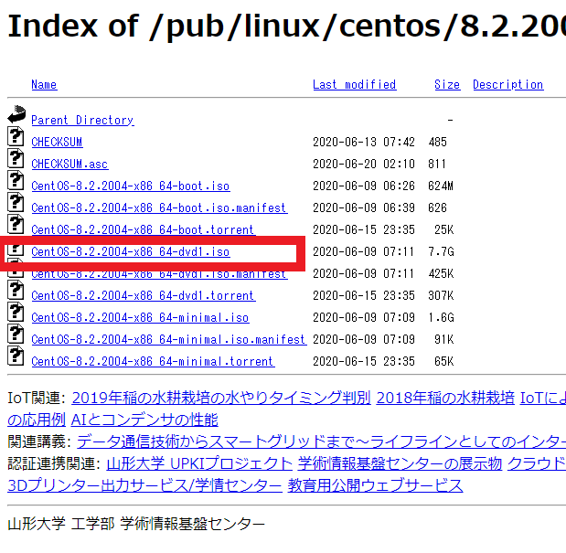Click the 山形大学 工学部 学術情報基盤センター footer text
This screenshot has height=553, width=566.
pos(136,524)
